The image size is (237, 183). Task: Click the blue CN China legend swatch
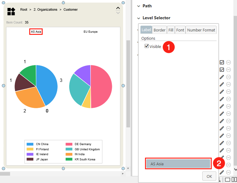pos(30,144)
